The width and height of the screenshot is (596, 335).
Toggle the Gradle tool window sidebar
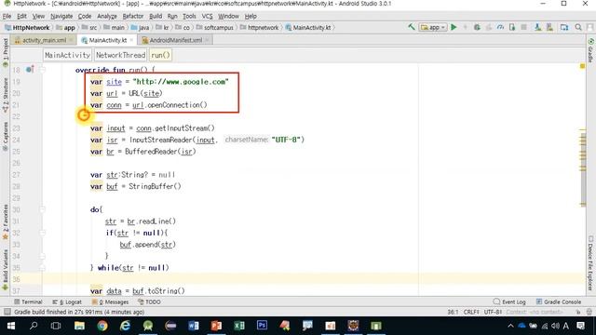(x=590, y=50)
